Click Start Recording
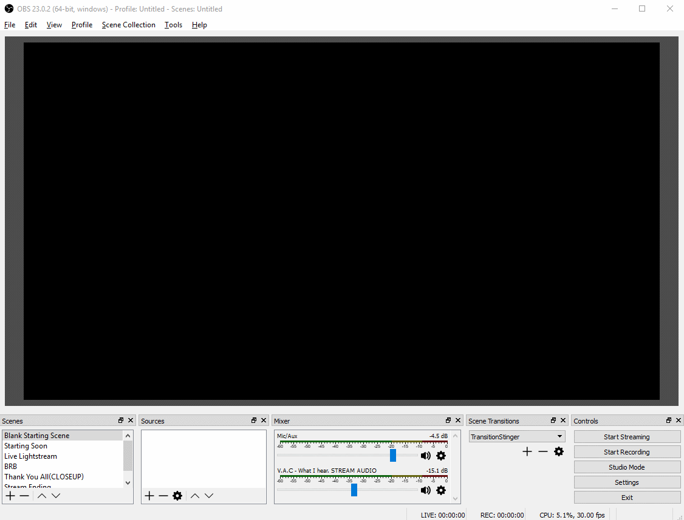Screen dimensions: 684x520 pos(627,452)
